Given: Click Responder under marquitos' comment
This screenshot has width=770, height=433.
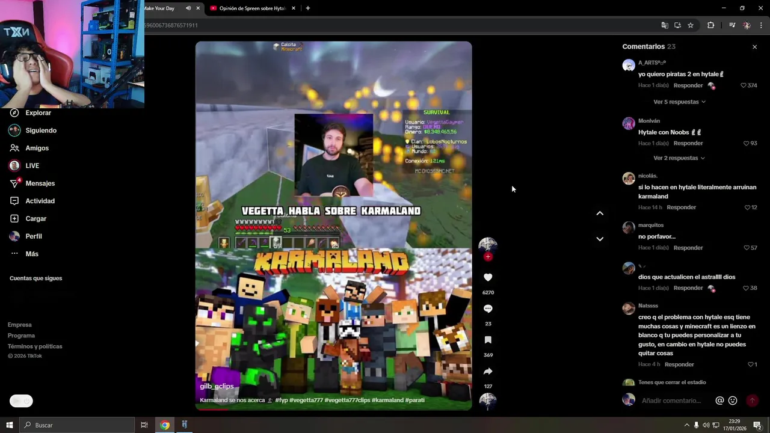Looking at the screenshot, I should point(688,248).
